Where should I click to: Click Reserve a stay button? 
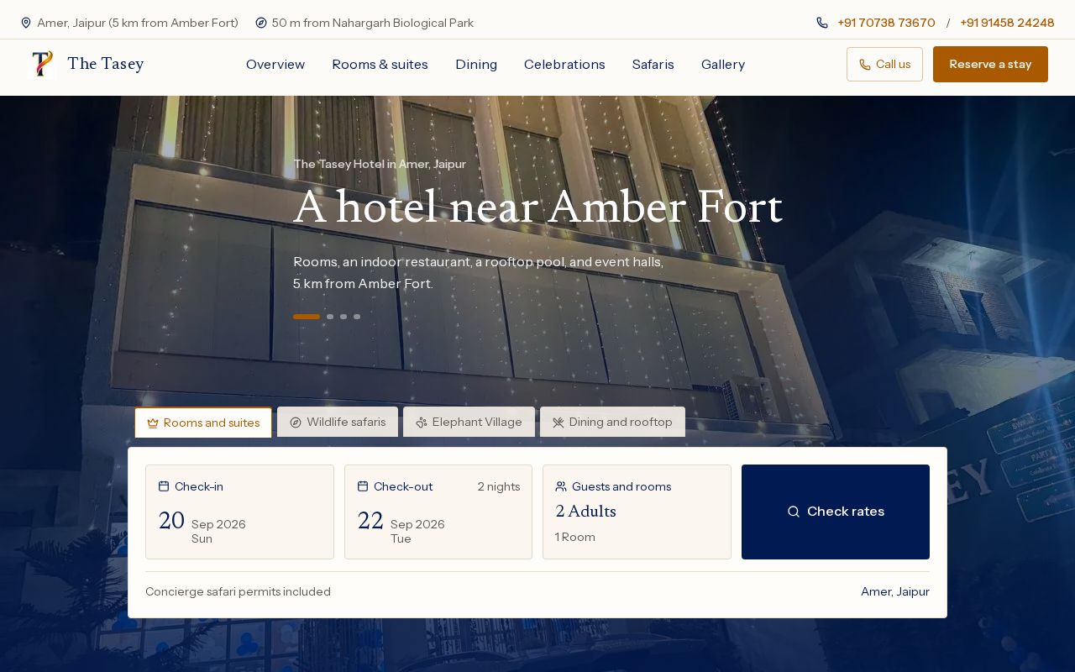pyautogui.click(x=990, y=64)
